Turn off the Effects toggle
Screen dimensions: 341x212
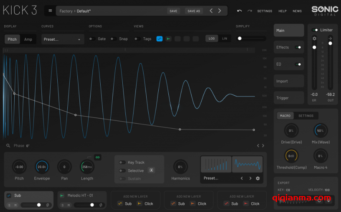tap(298, 47)
